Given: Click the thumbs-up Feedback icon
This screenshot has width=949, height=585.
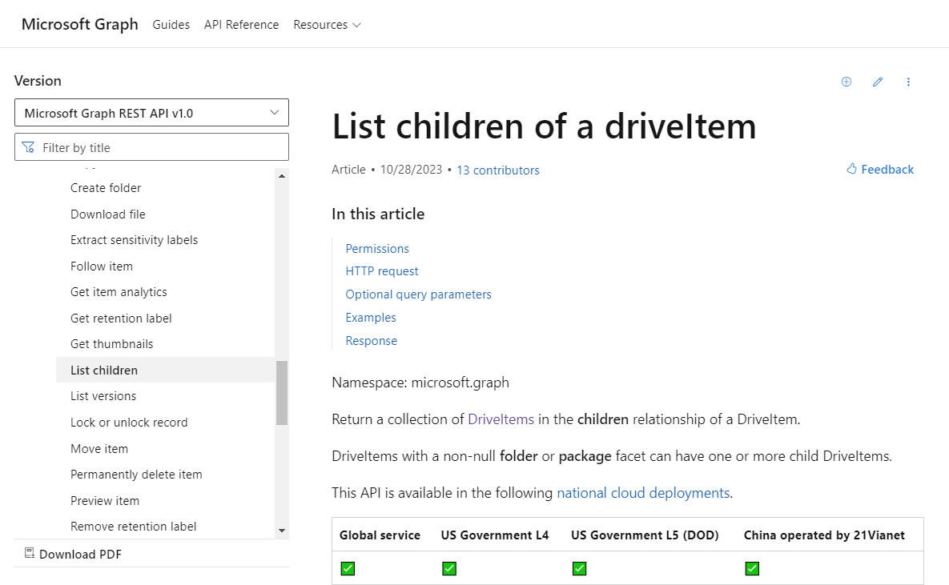Looking at the screenshot, I should coord(851,169).
